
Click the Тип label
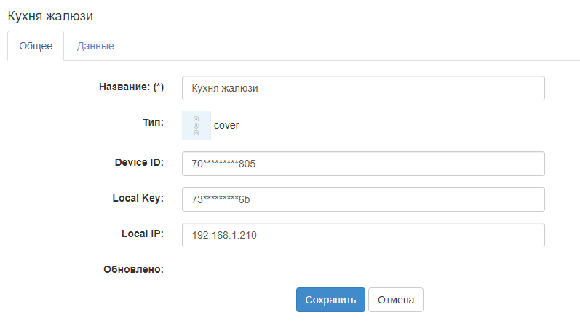[x=153, y=122]
